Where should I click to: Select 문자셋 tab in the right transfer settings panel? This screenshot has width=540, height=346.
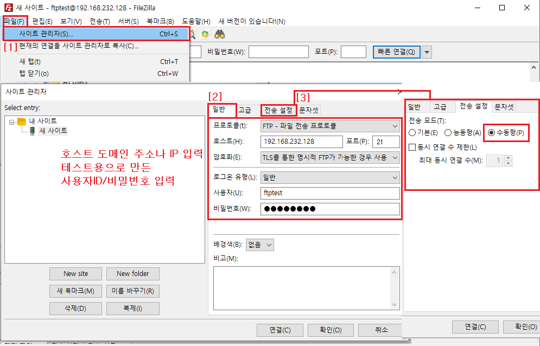pos(504,107)
